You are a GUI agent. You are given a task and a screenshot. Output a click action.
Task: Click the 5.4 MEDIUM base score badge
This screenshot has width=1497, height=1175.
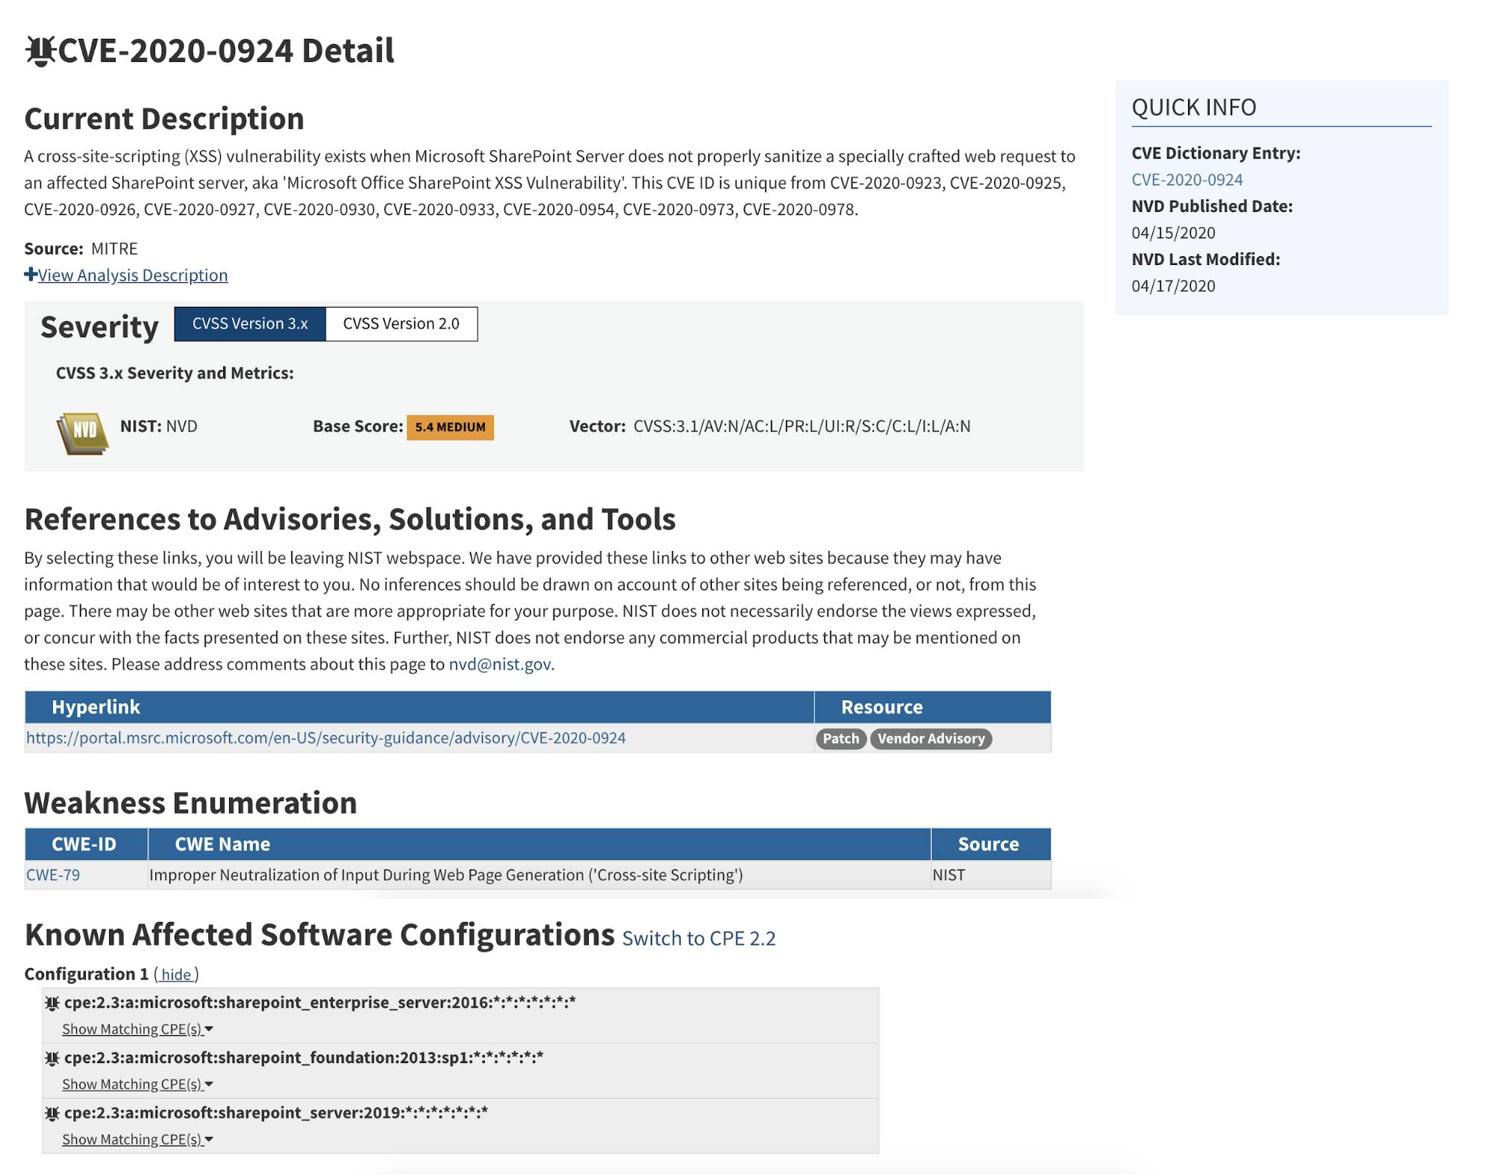pyautogui.click(x=450, y=427)
